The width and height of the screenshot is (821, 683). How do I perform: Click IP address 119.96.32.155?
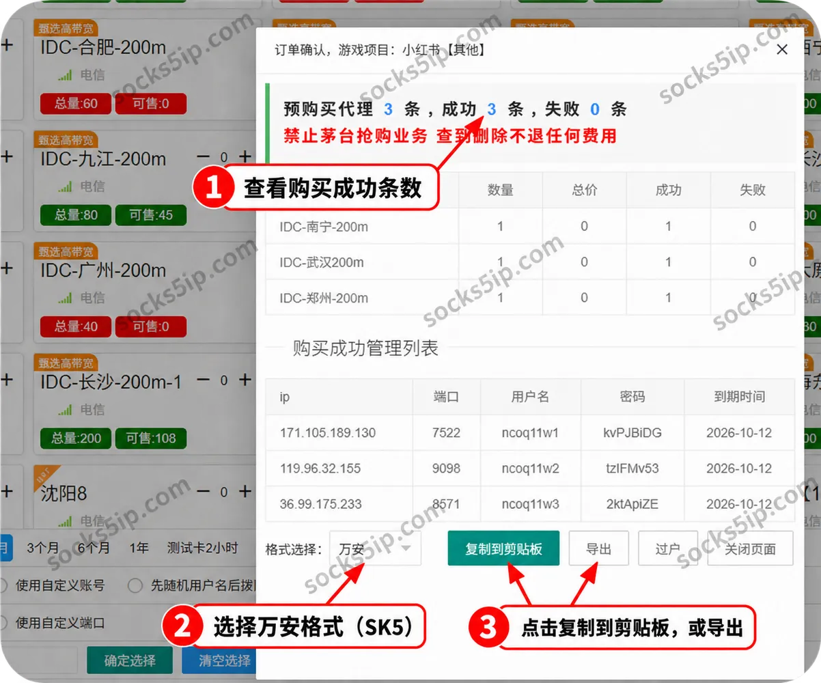click(320, 469)
